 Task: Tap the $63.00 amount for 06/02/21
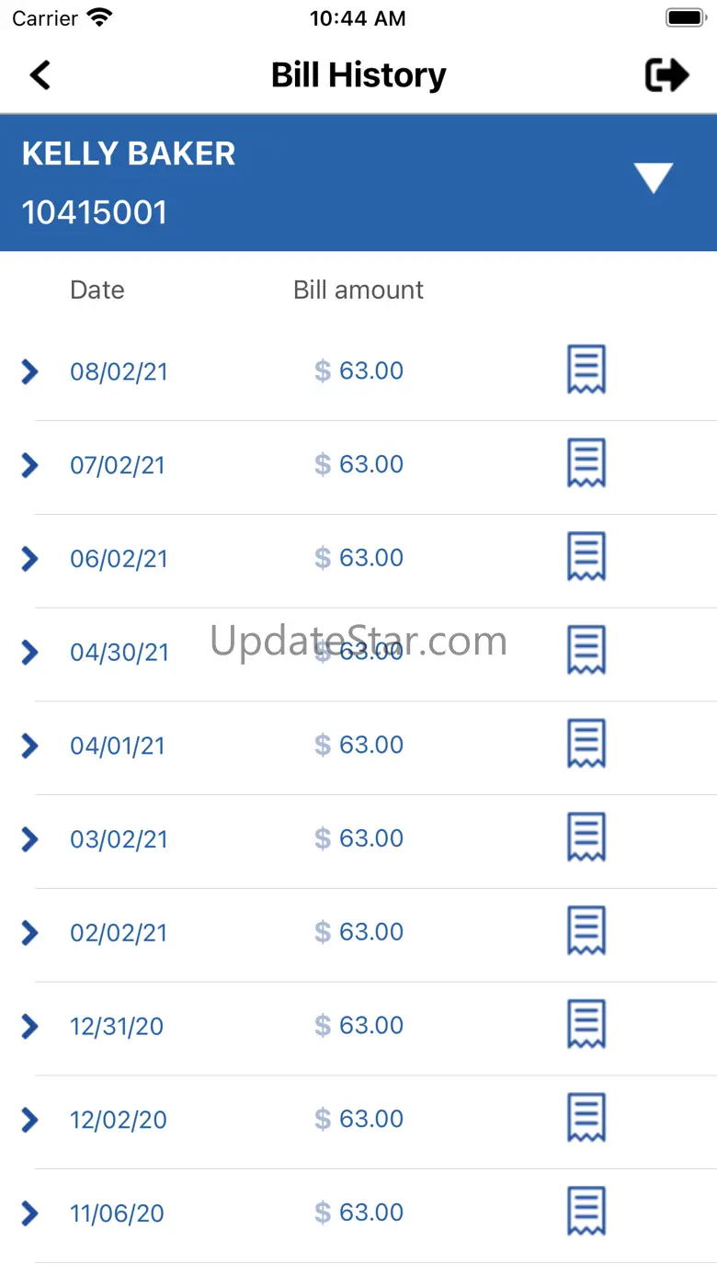coord(358,557)
